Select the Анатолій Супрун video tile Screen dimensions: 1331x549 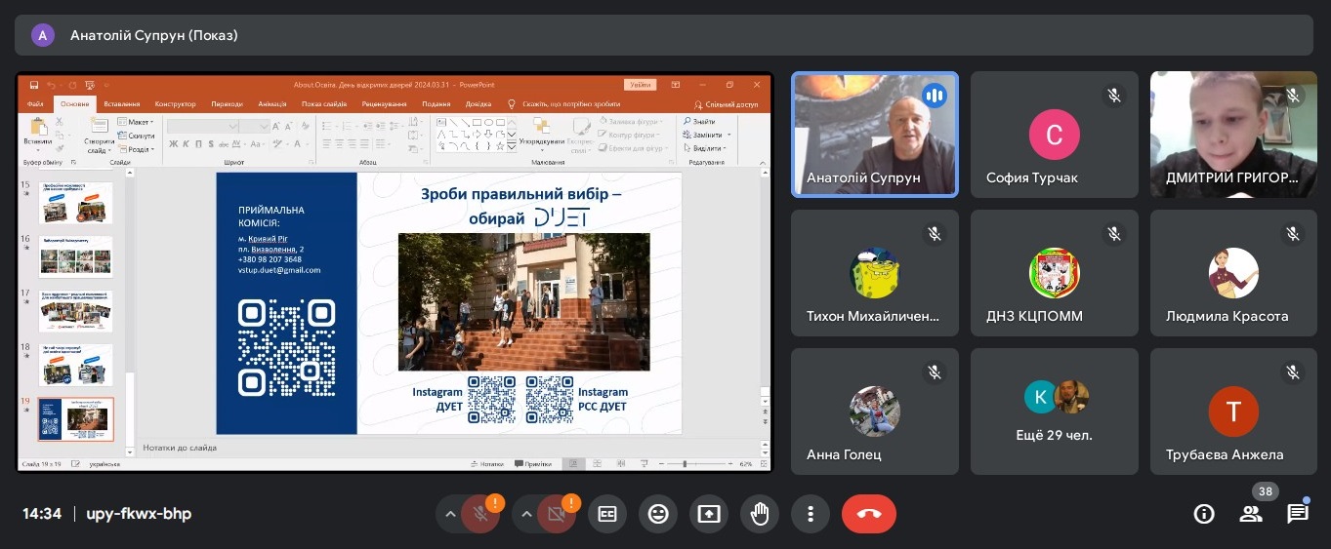point(874,135)
